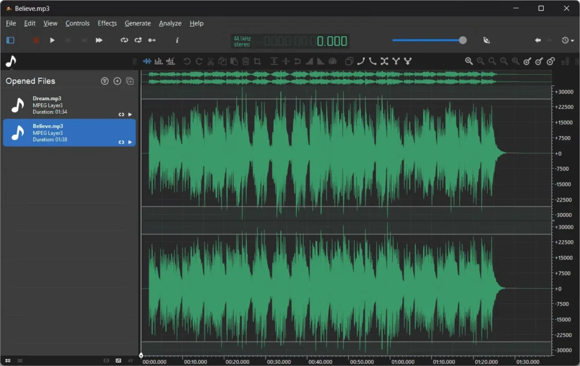Click the fast-forward transport button

coord(99,40)
